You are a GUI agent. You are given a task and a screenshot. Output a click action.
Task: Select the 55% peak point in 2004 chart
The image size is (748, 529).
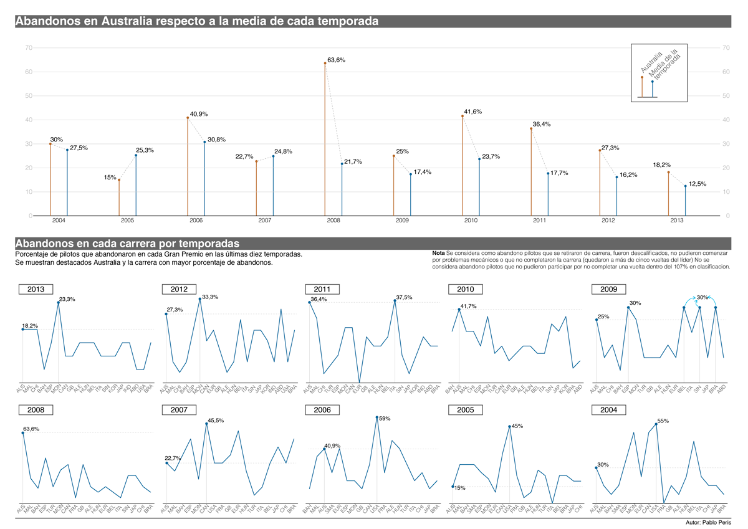[x=656, y=424]
